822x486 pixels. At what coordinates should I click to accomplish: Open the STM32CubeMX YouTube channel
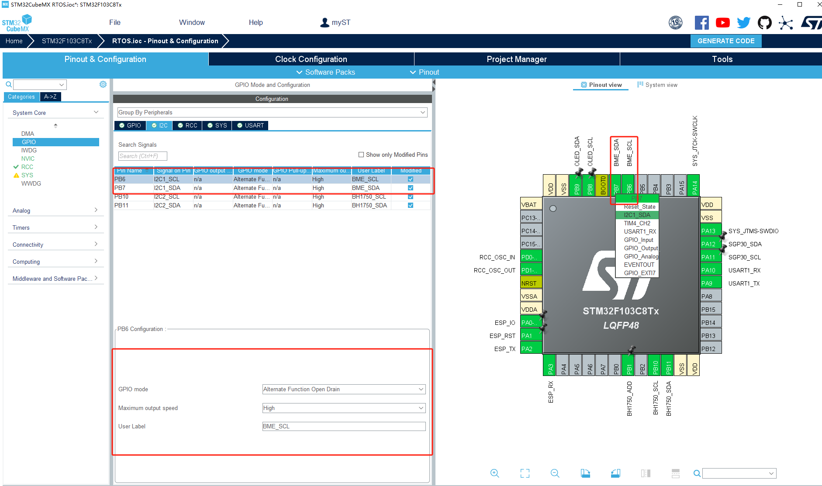tap(722, 22)
